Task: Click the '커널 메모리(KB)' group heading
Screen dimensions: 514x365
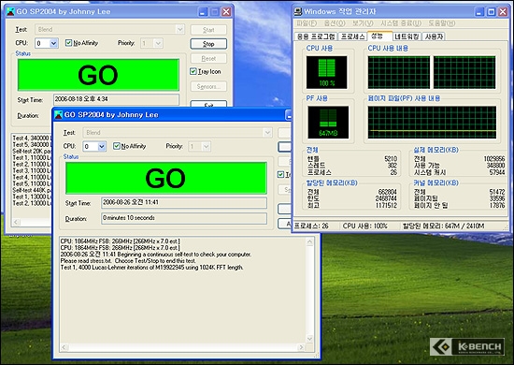Action: click(435, 182)
